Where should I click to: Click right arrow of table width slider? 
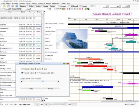click(58, 81)
